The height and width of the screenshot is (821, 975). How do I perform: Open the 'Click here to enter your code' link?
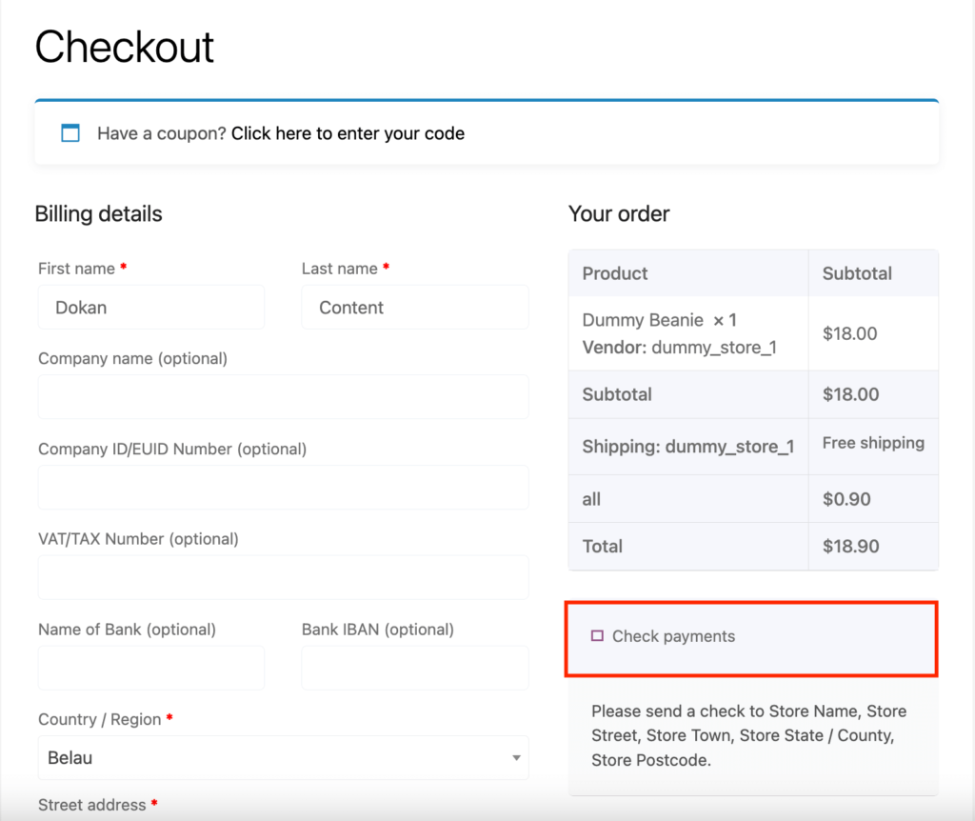pos(348,133)
